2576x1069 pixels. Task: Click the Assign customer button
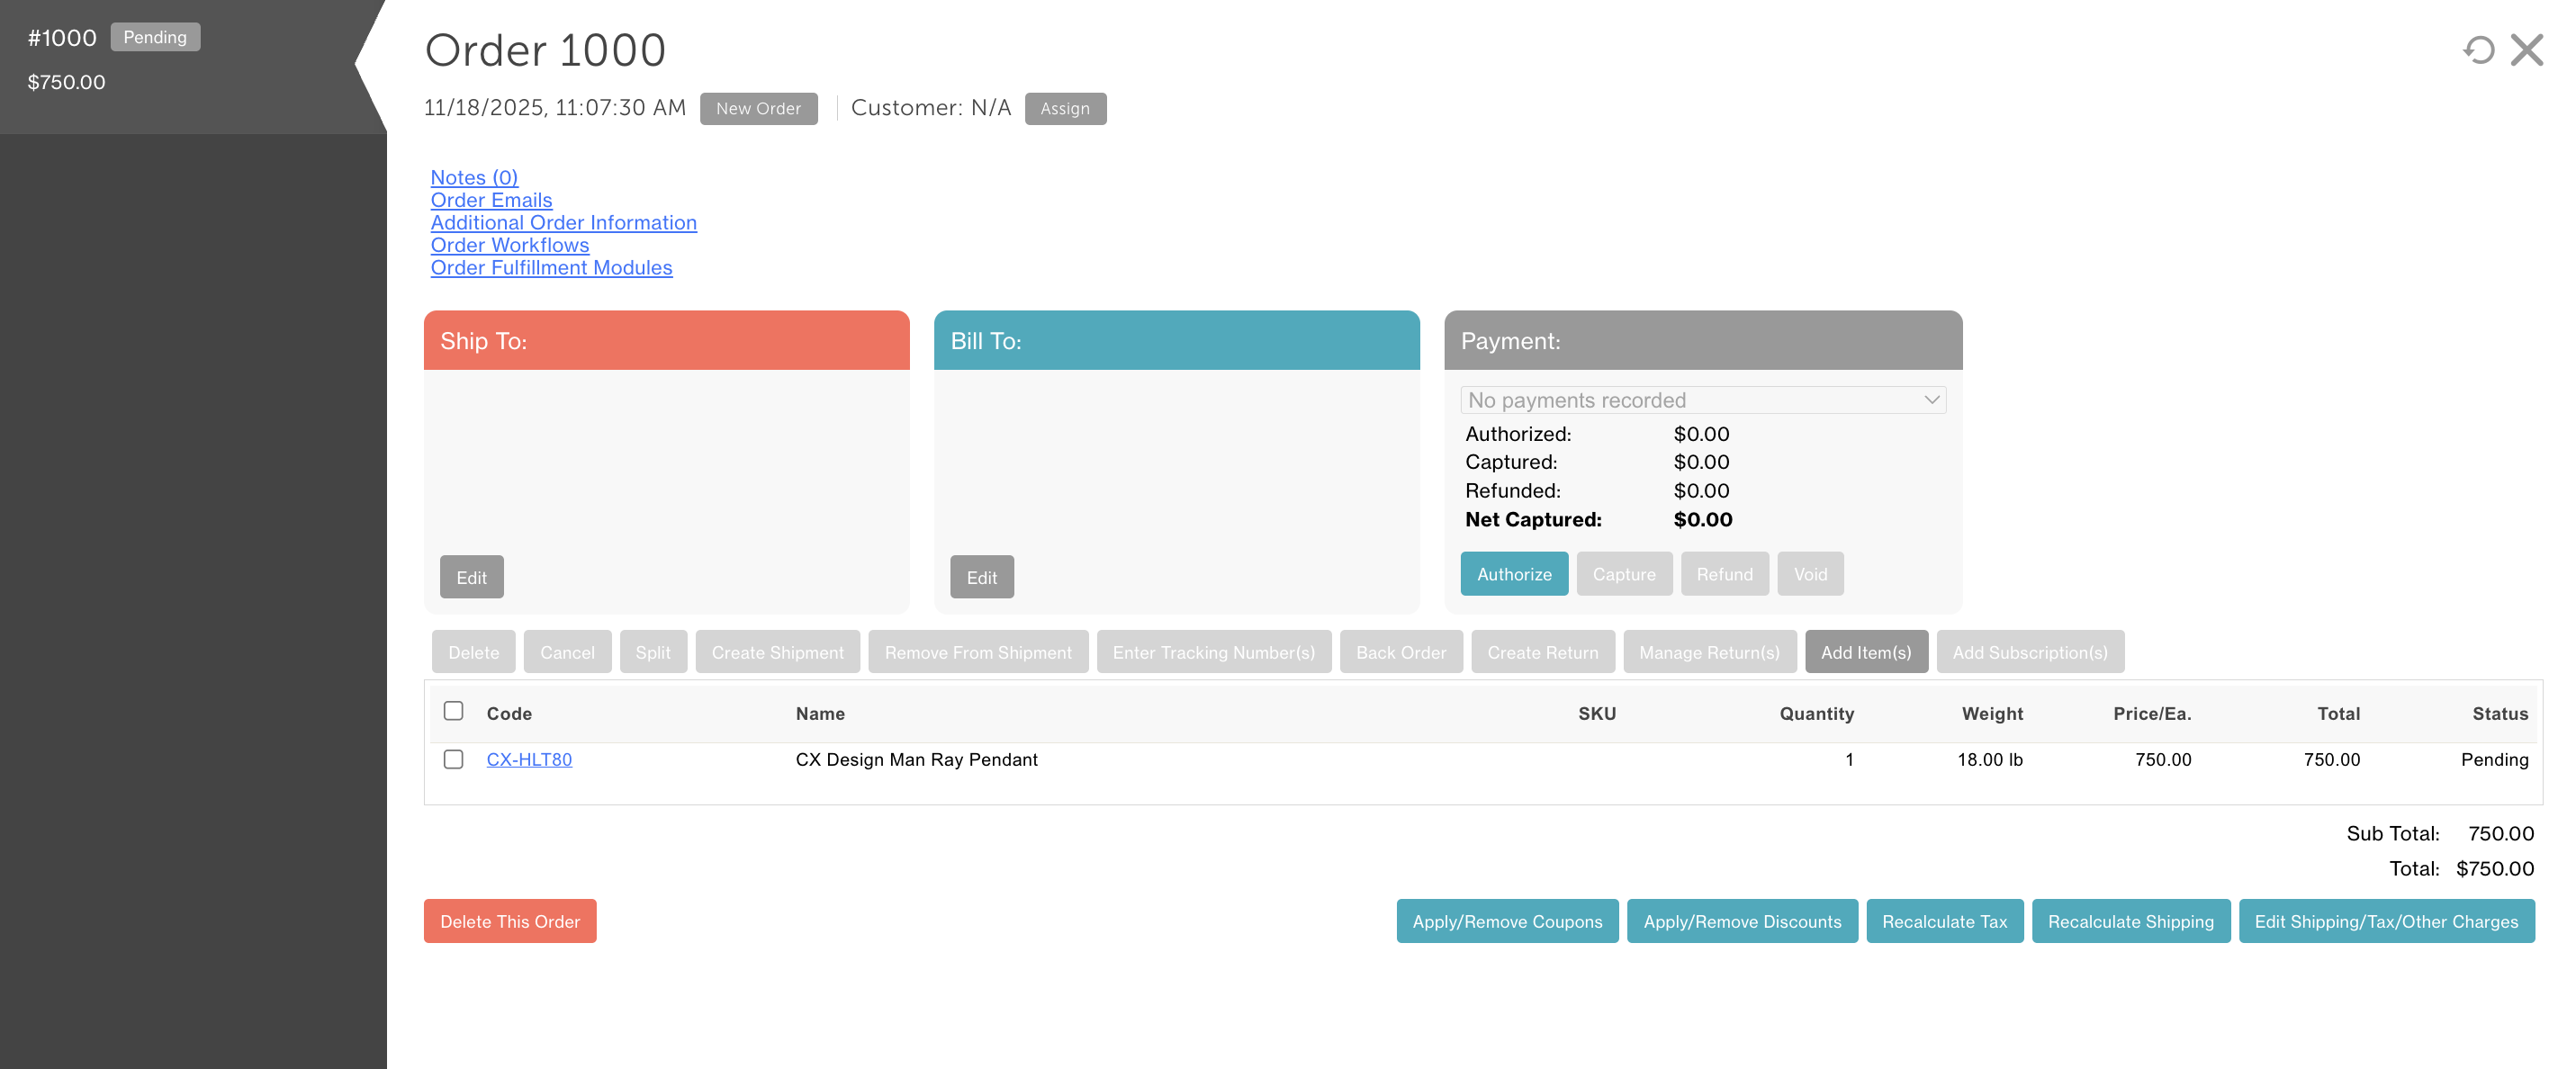click(1065, 108)
